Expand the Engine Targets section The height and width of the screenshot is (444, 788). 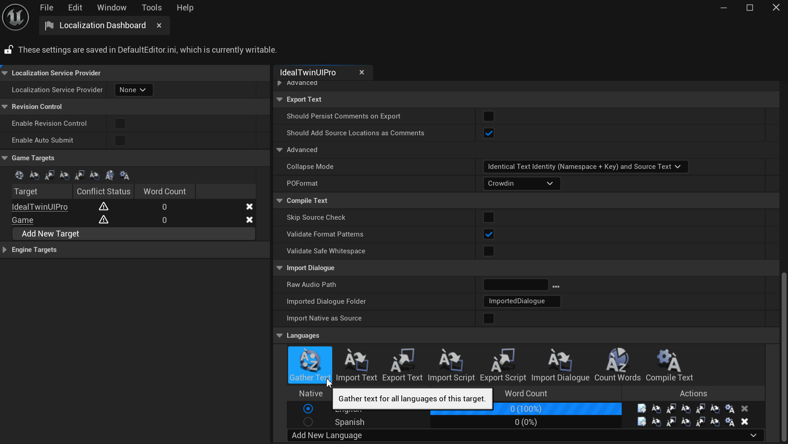5,250
